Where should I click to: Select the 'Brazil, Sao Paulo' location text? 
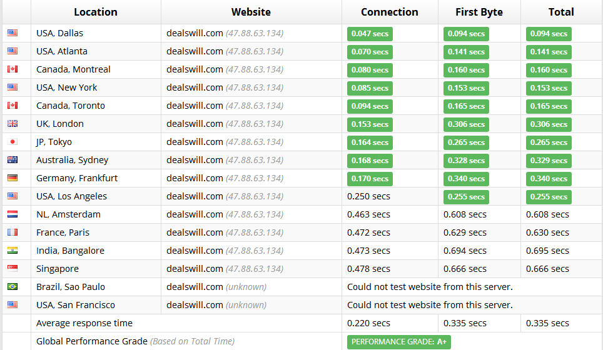click(71, 287)
